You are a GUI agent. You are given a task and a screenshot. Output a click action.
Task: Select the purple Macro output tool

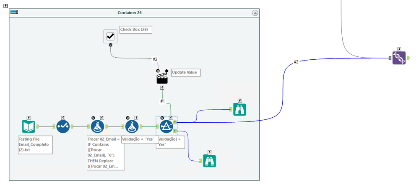399,58
